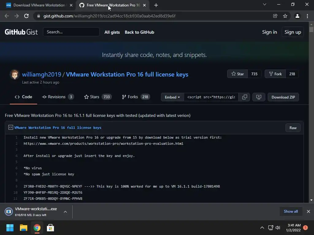The width and height of the screenshot is (314, 235).
Task: Focus the gist Search field
Action: 71,32
